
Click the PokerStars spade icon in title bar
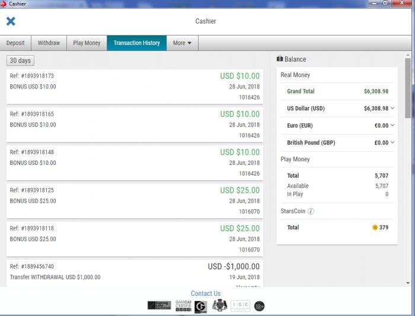click(4, 4)
